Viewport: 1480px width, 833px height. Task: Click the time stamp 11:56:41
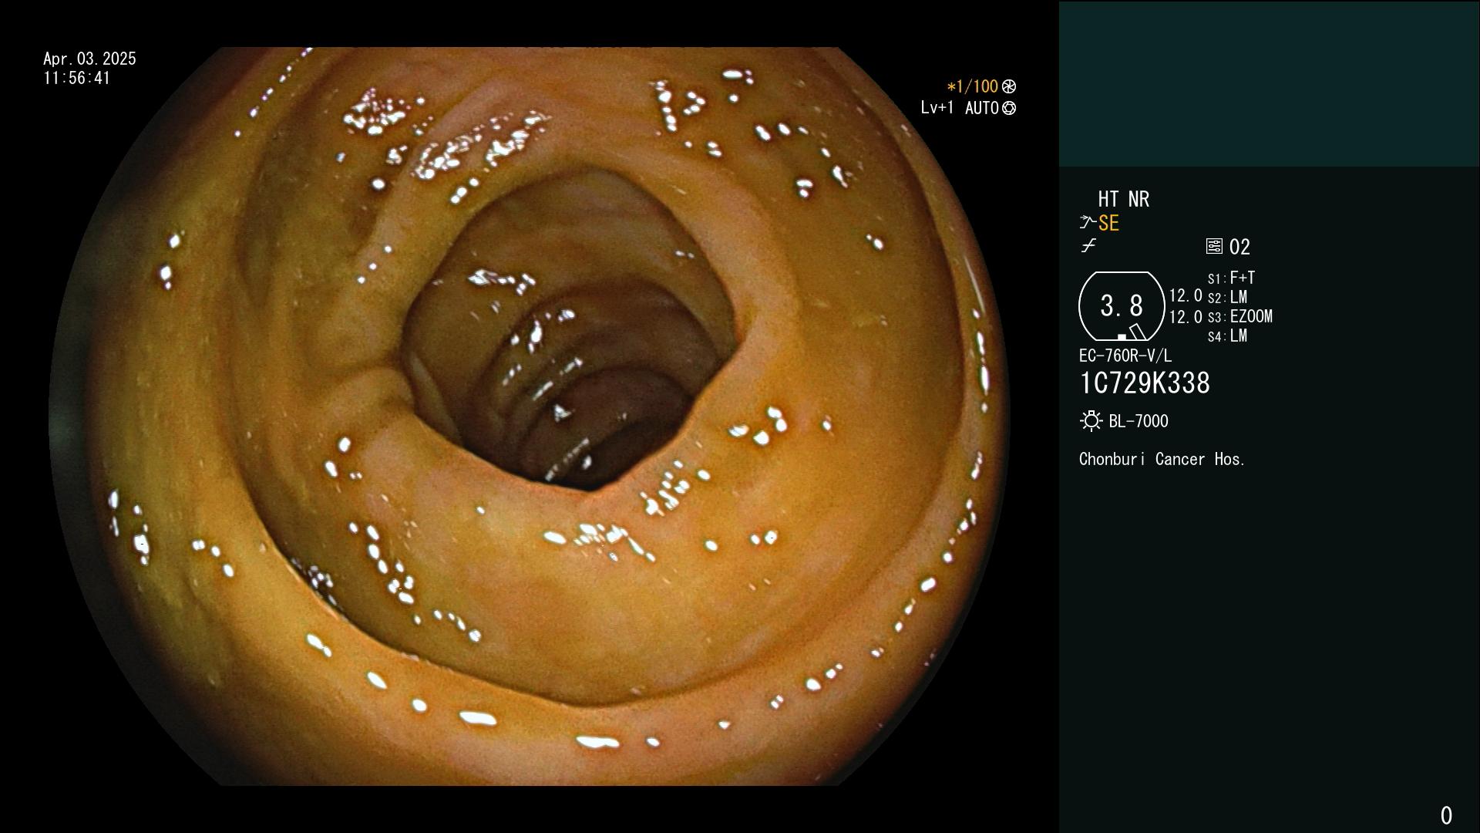tap(77, 78)
